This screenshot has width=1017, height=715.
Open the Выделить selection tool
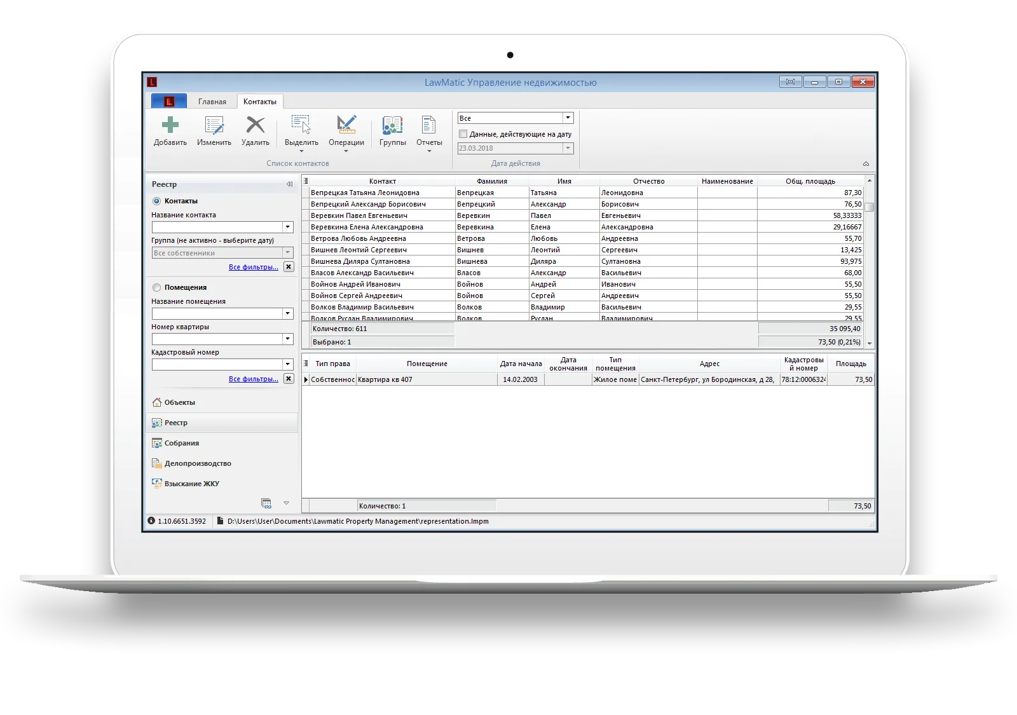click(301, 133)
